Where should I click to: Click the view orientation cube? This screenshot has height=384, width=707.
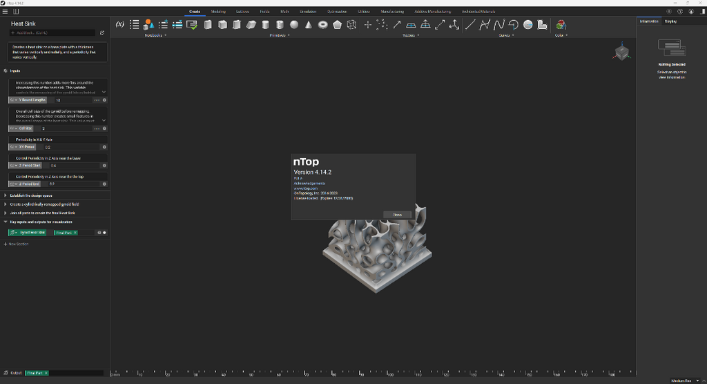tap(622, 52)
